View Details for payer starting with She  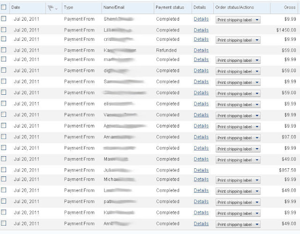(201, 19)
